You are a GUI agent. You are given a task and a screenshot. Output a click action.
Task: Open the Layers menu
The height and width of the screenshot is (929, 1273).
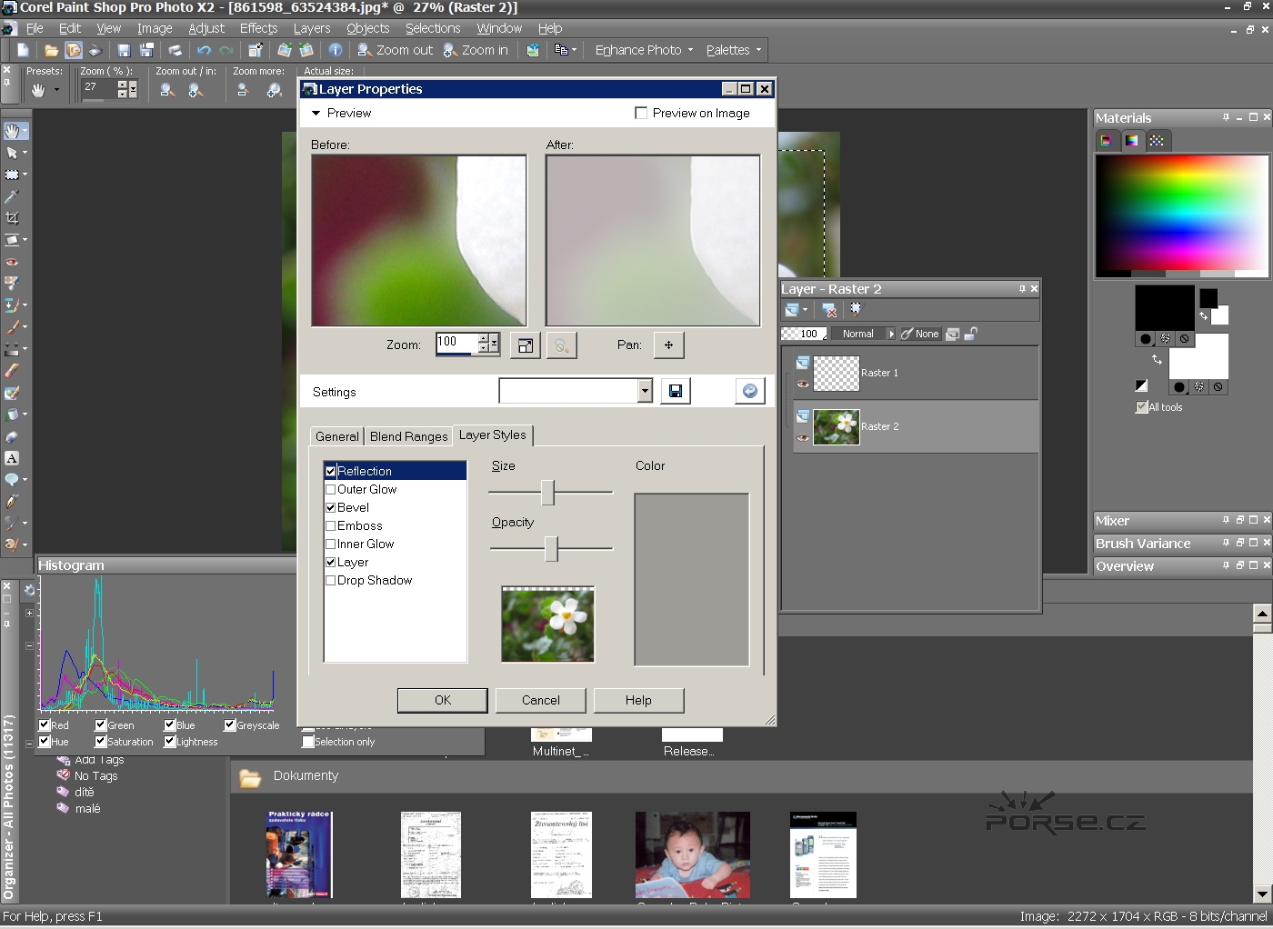pyautogui.click(x=312, y=28)
